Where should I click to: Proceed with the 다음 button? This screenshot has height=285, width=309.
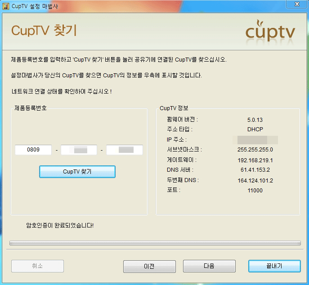209,266
